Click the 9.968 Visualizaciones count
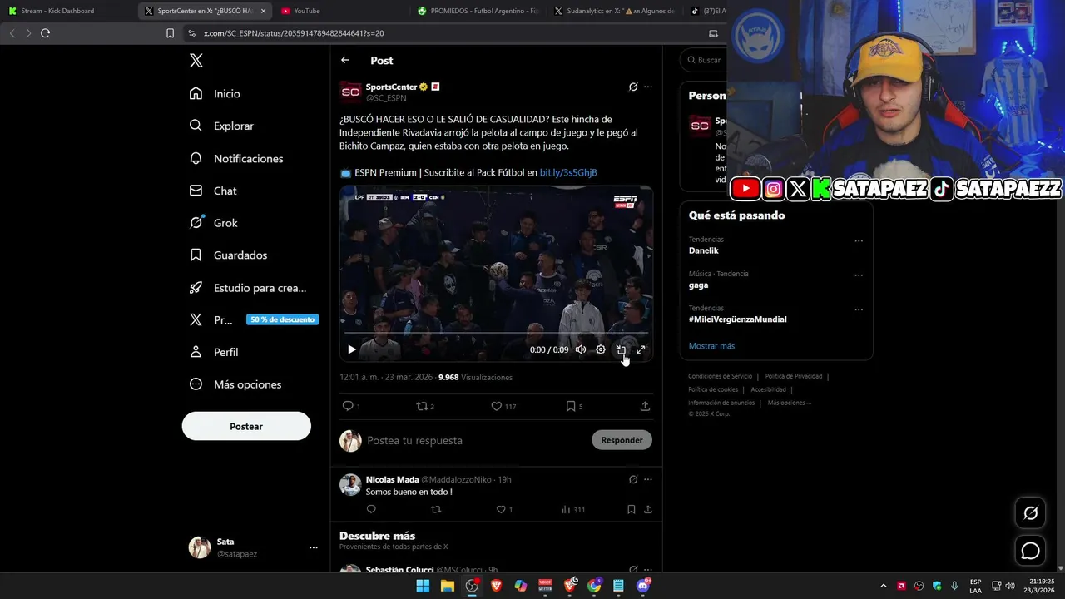This screenshot has width=1065, height=599. (x=475, y=377)
